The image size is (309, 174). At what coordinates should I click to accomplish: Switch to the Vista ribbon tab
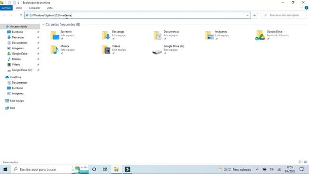click(50, 8)
